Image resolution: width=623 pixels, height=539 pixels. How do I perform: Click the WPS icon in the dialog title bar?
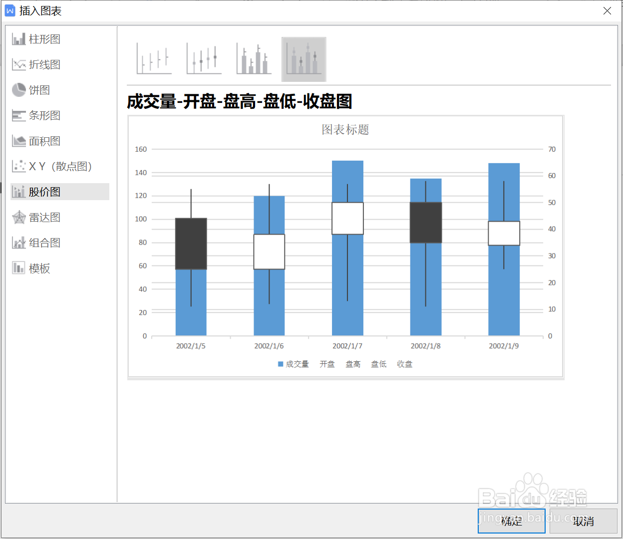[10, 11]
